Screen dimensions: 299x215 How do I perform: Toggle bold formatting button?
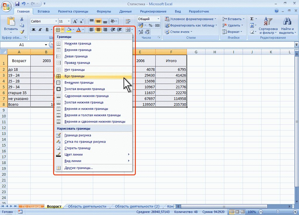[x=33, y=29]
